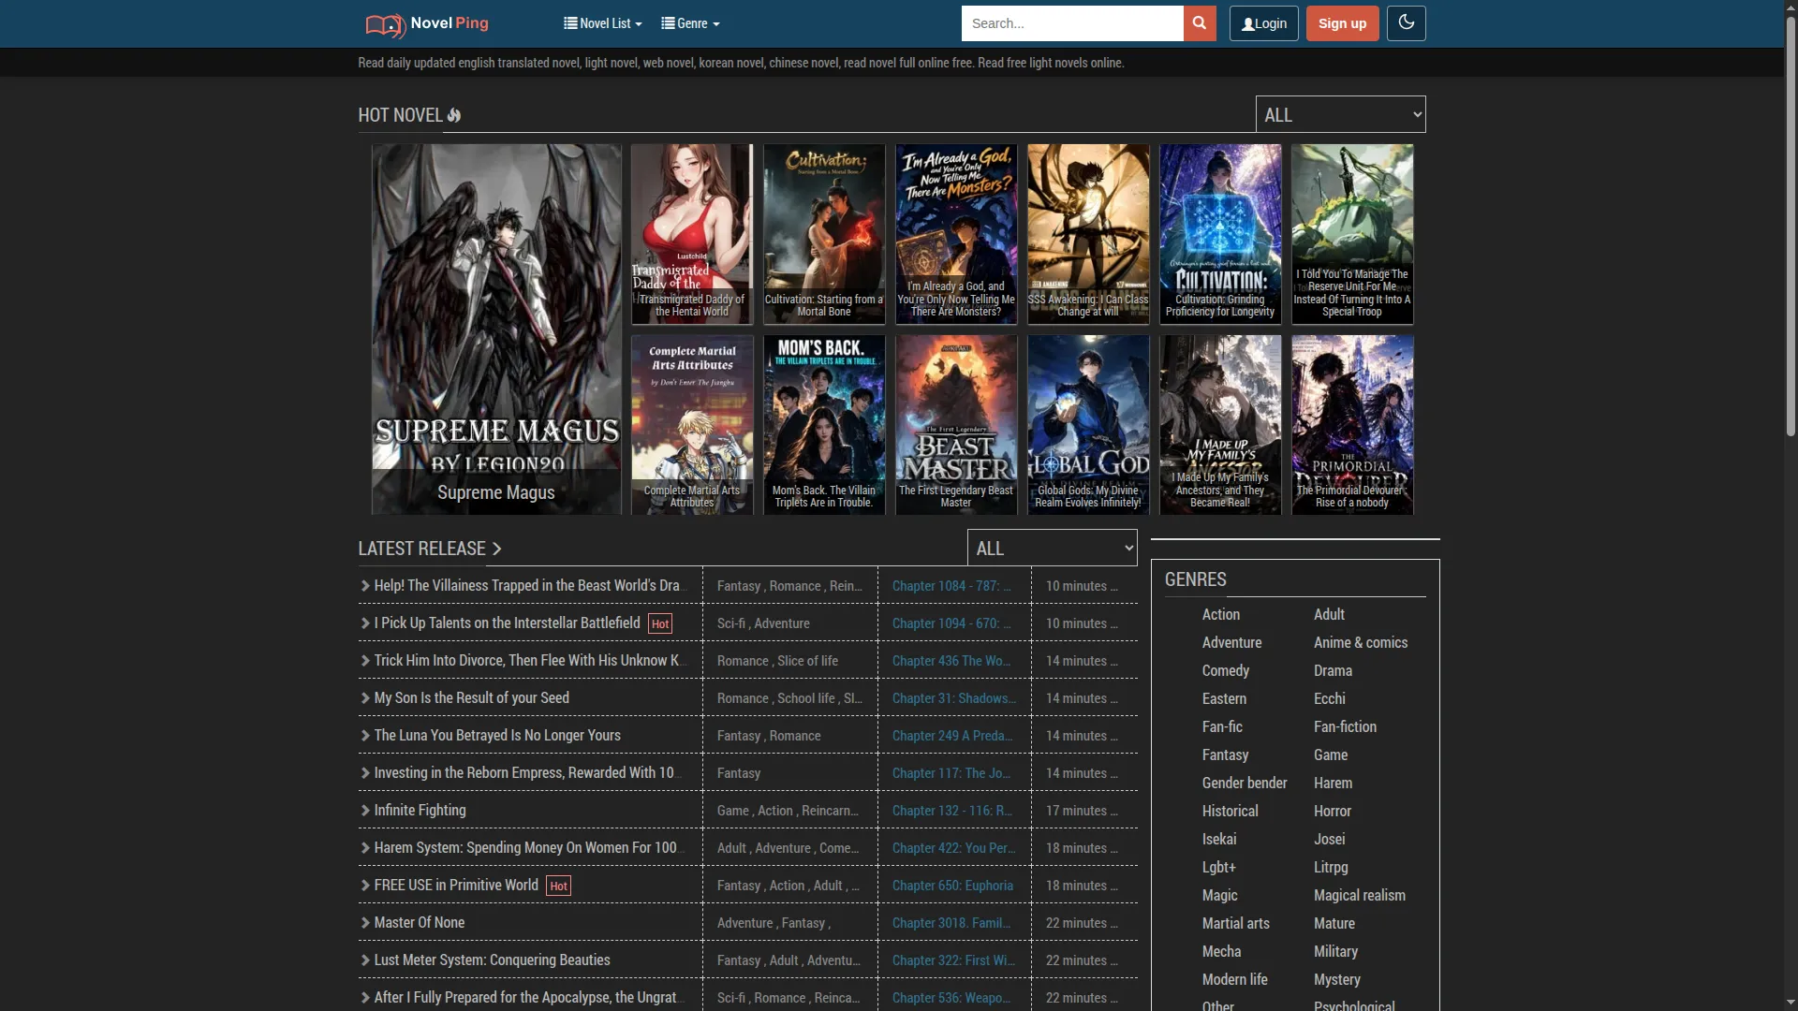The image size is (1798, 1011).
Task: Click Chapter 436 The Wo... link
Action: pos(951,661)
